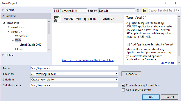Switch to medium icons list view

tap(144, 11)
